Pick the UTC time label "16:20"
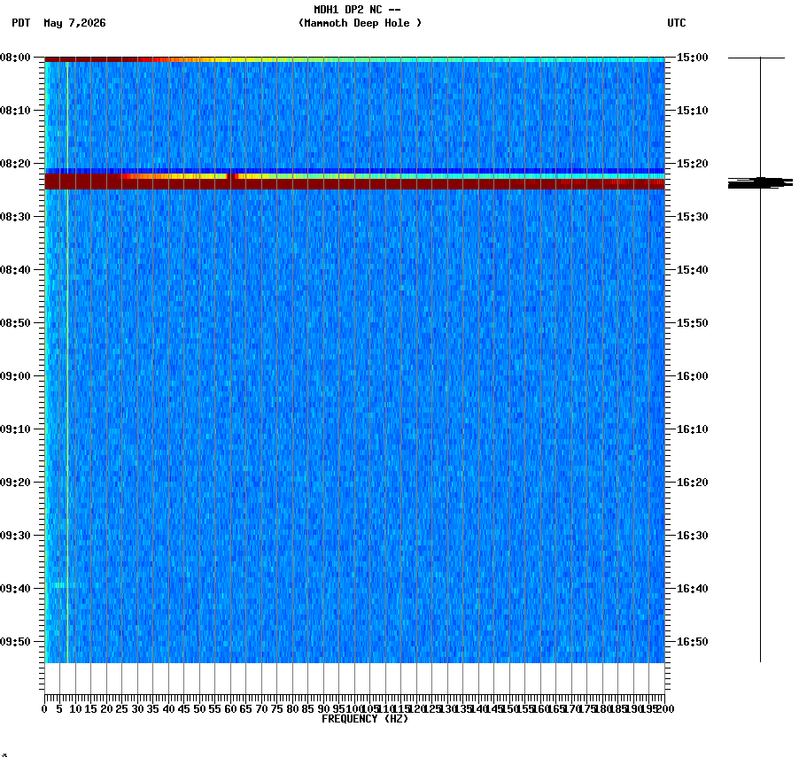The height and width of the screenshot is (765, 799). [693, 483]
